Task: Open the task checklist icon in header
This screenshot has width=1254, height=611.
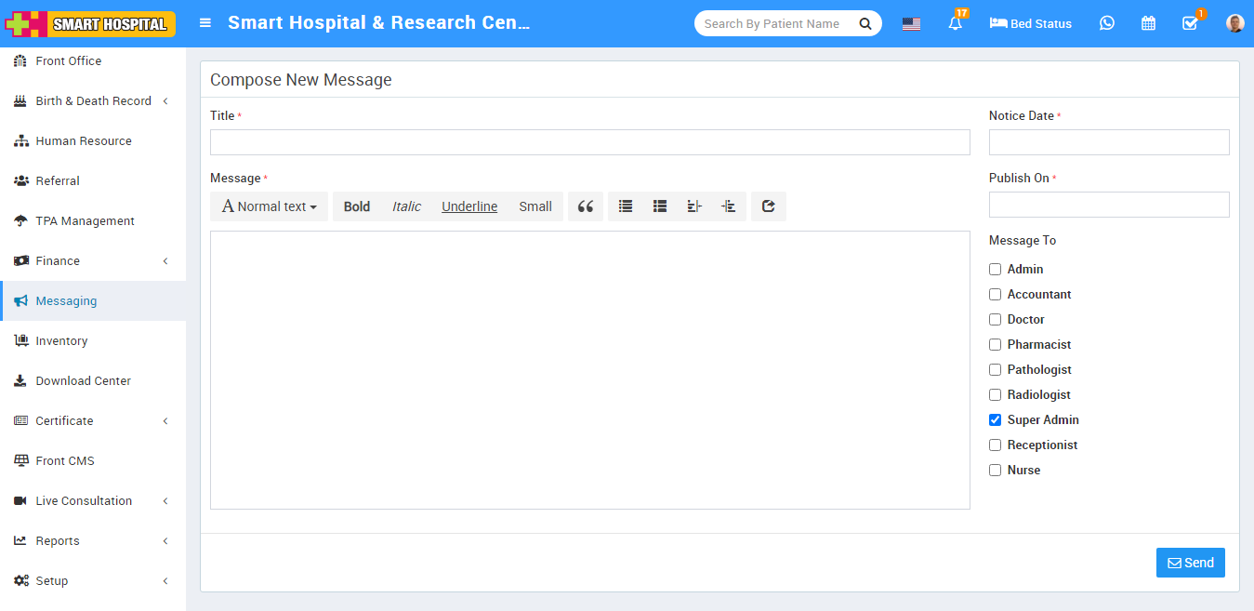Action: [x=1189, y=23]
